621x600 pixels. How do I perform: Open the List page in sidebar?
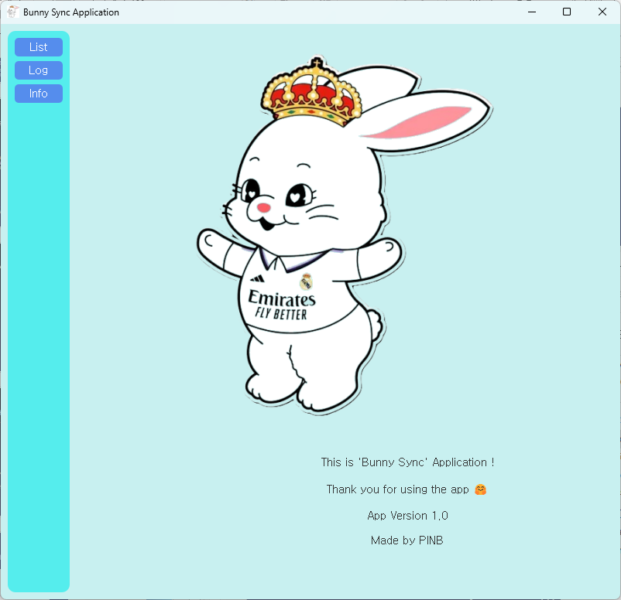coord(39,47)
